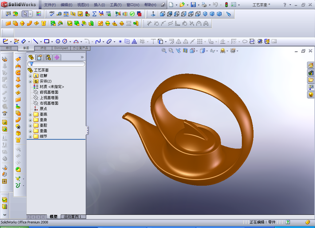This screenshot has height=228, width=315.
Task: Expand the 实体(2) tree node
Action: click(x=30, y=82)
